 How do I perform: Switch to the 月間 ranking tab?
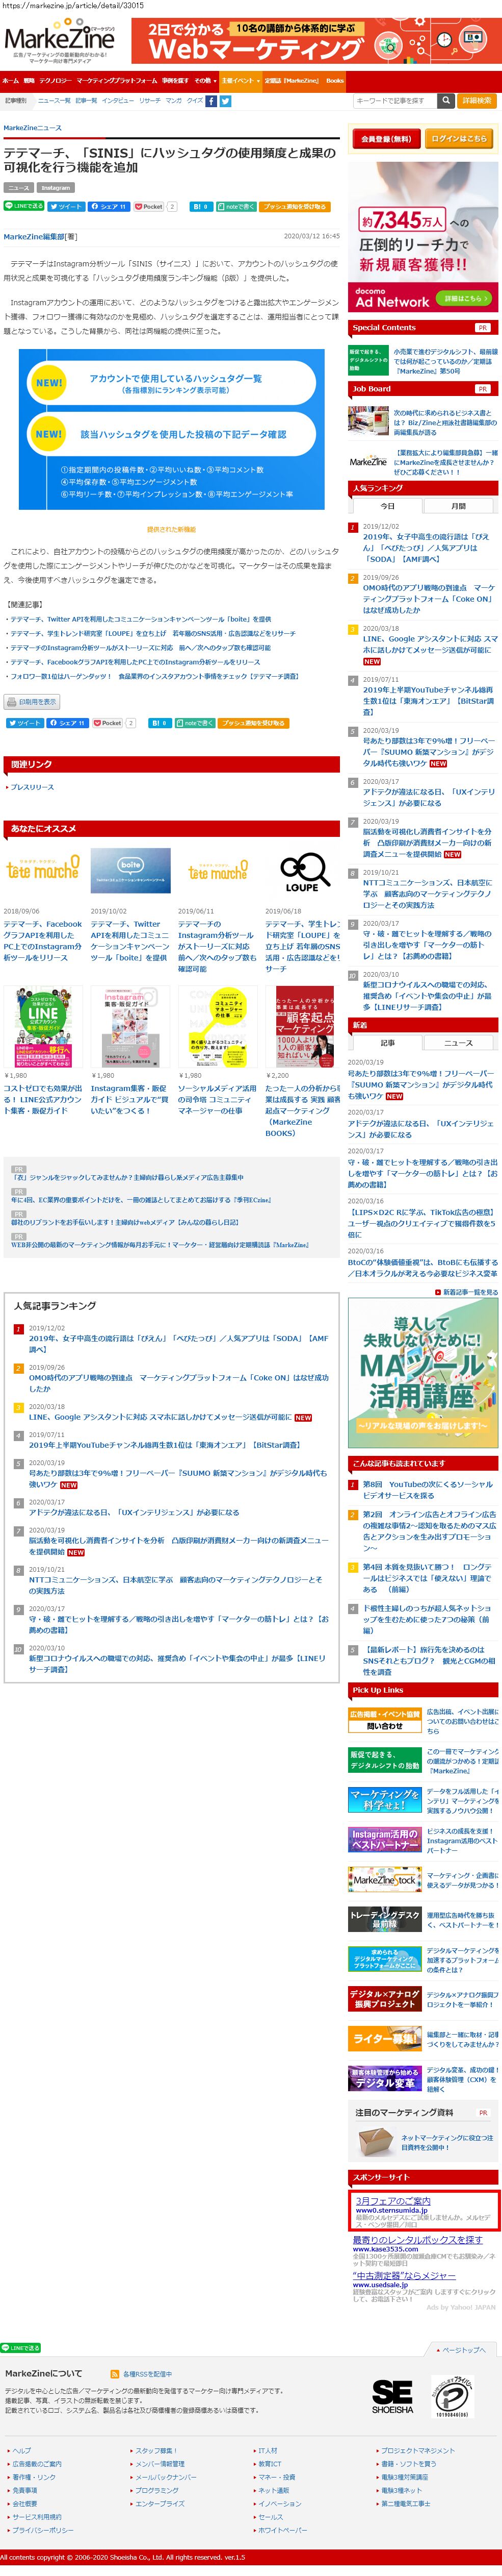point(458,506)
